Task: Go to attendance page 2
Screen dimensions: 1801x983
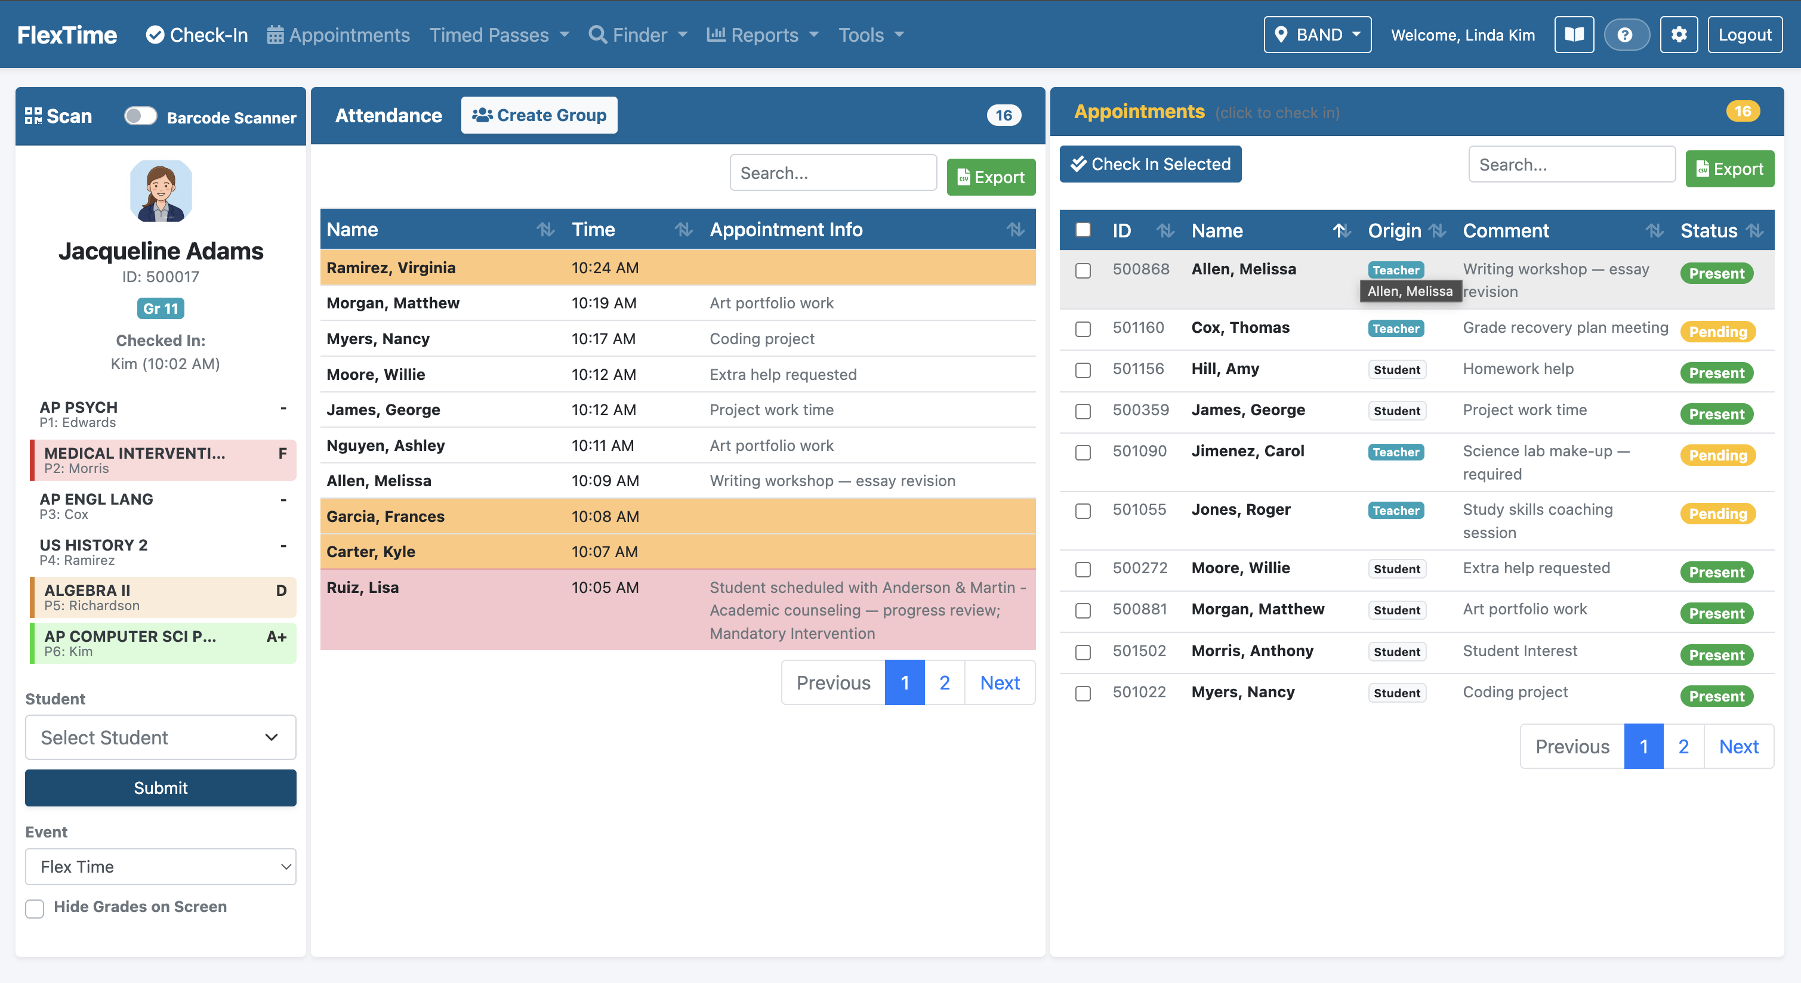Action: (x=945, y=682)
